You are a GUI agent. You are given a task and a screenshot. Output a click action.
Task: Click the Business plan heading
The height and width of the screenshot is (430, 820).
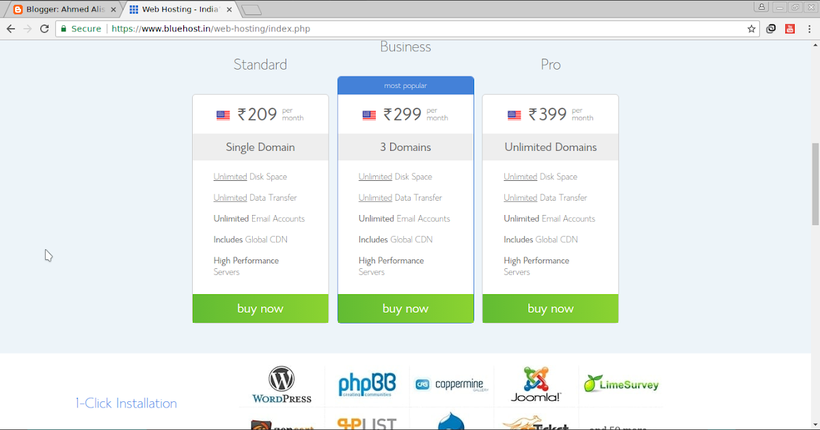[x=406, y=46]
